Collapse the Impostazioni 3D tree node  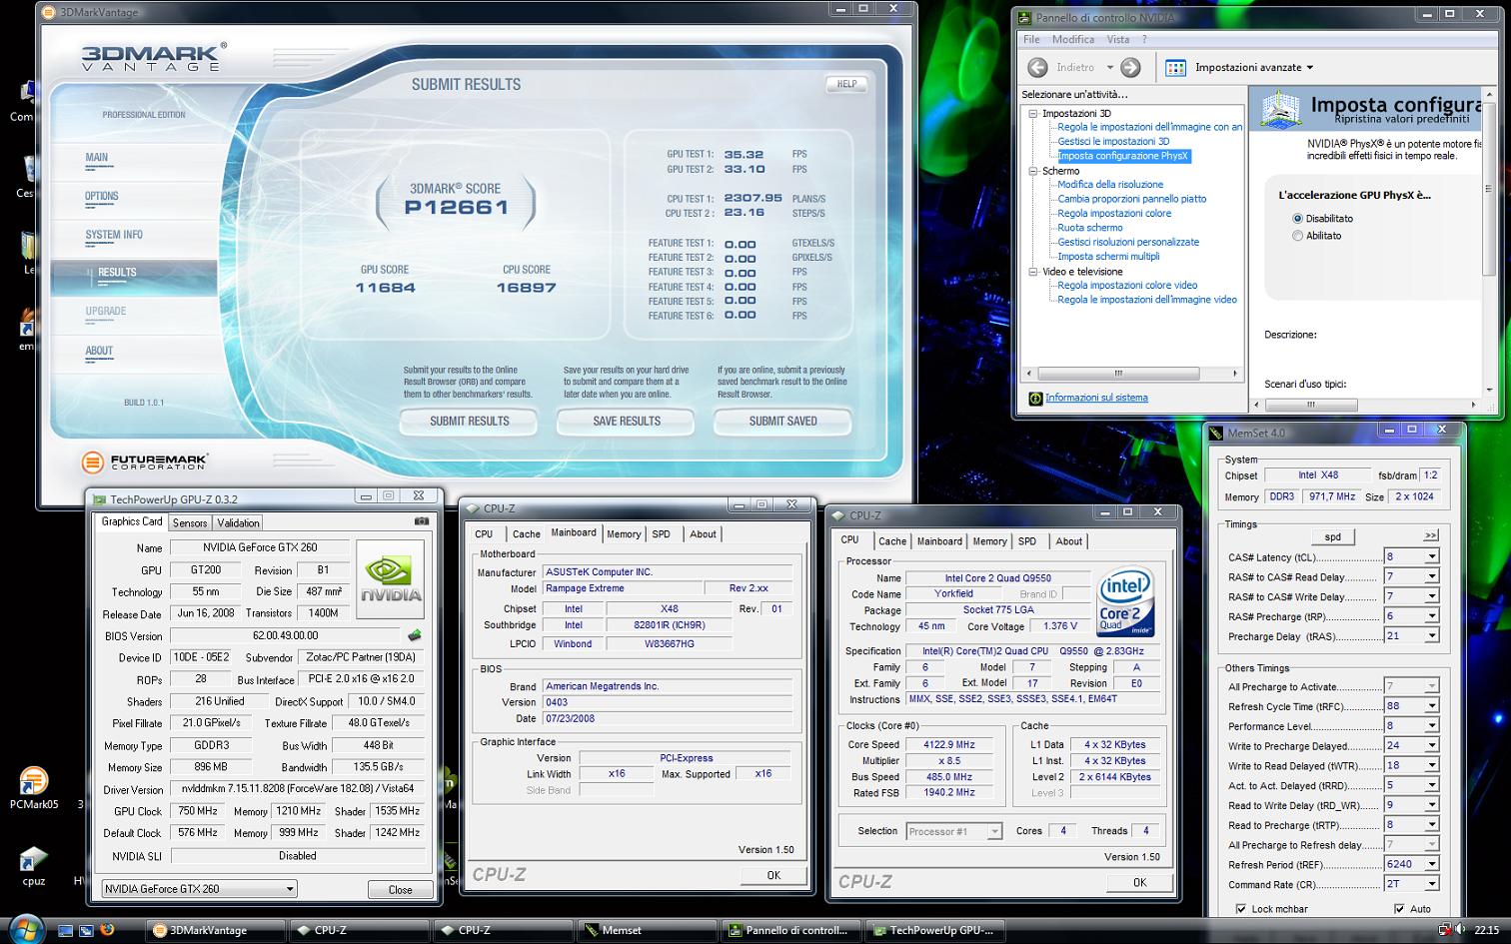click(x=1033, y=113)
